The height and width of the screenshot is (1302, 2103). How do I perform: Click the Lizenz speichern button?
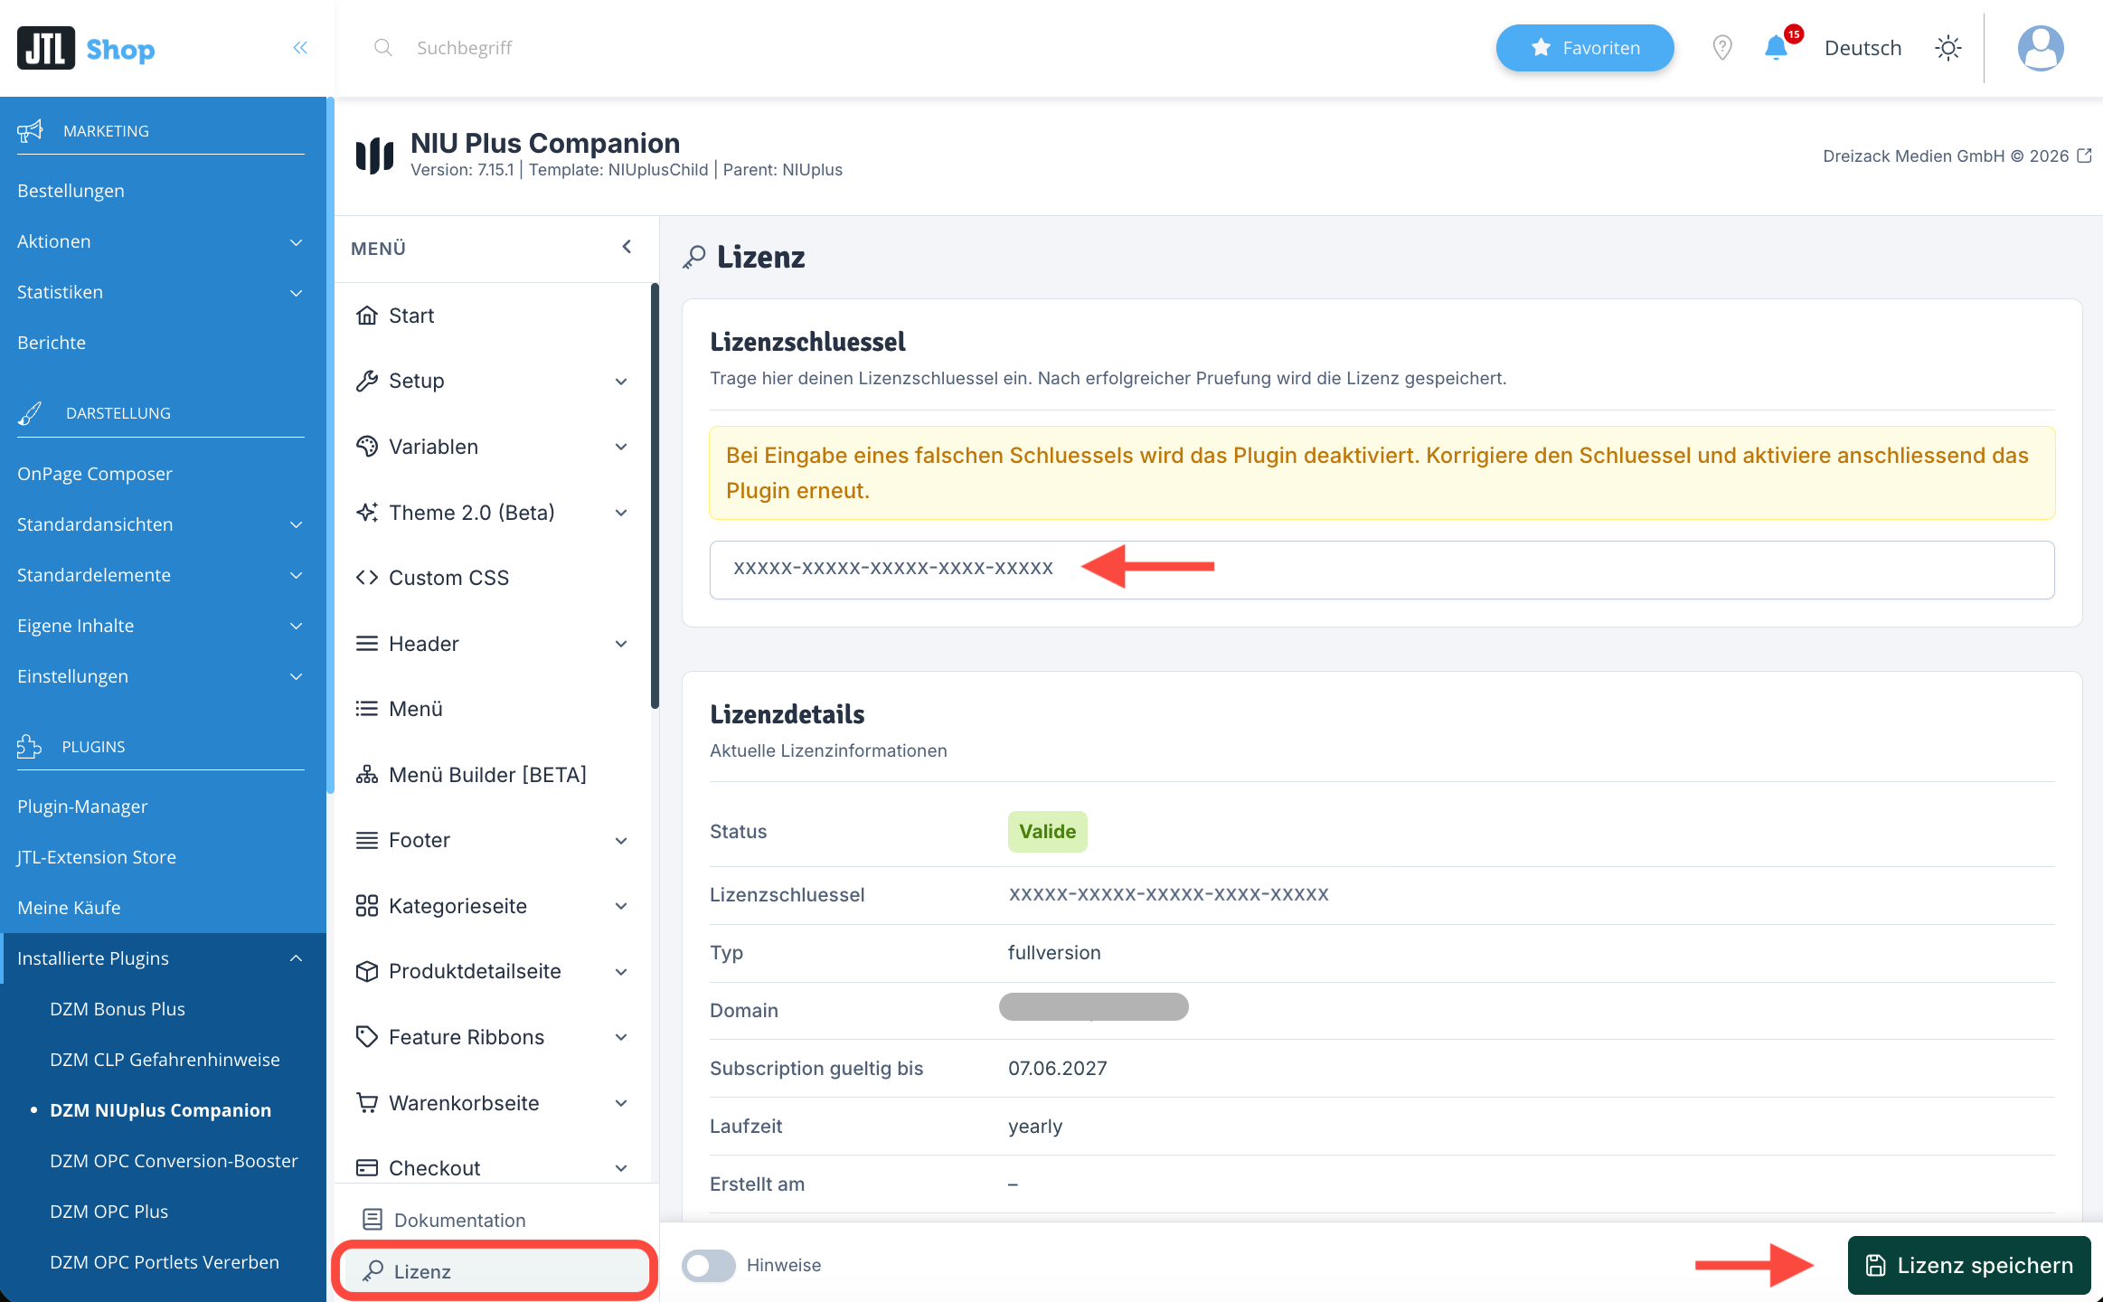tap(1969, 1265)
